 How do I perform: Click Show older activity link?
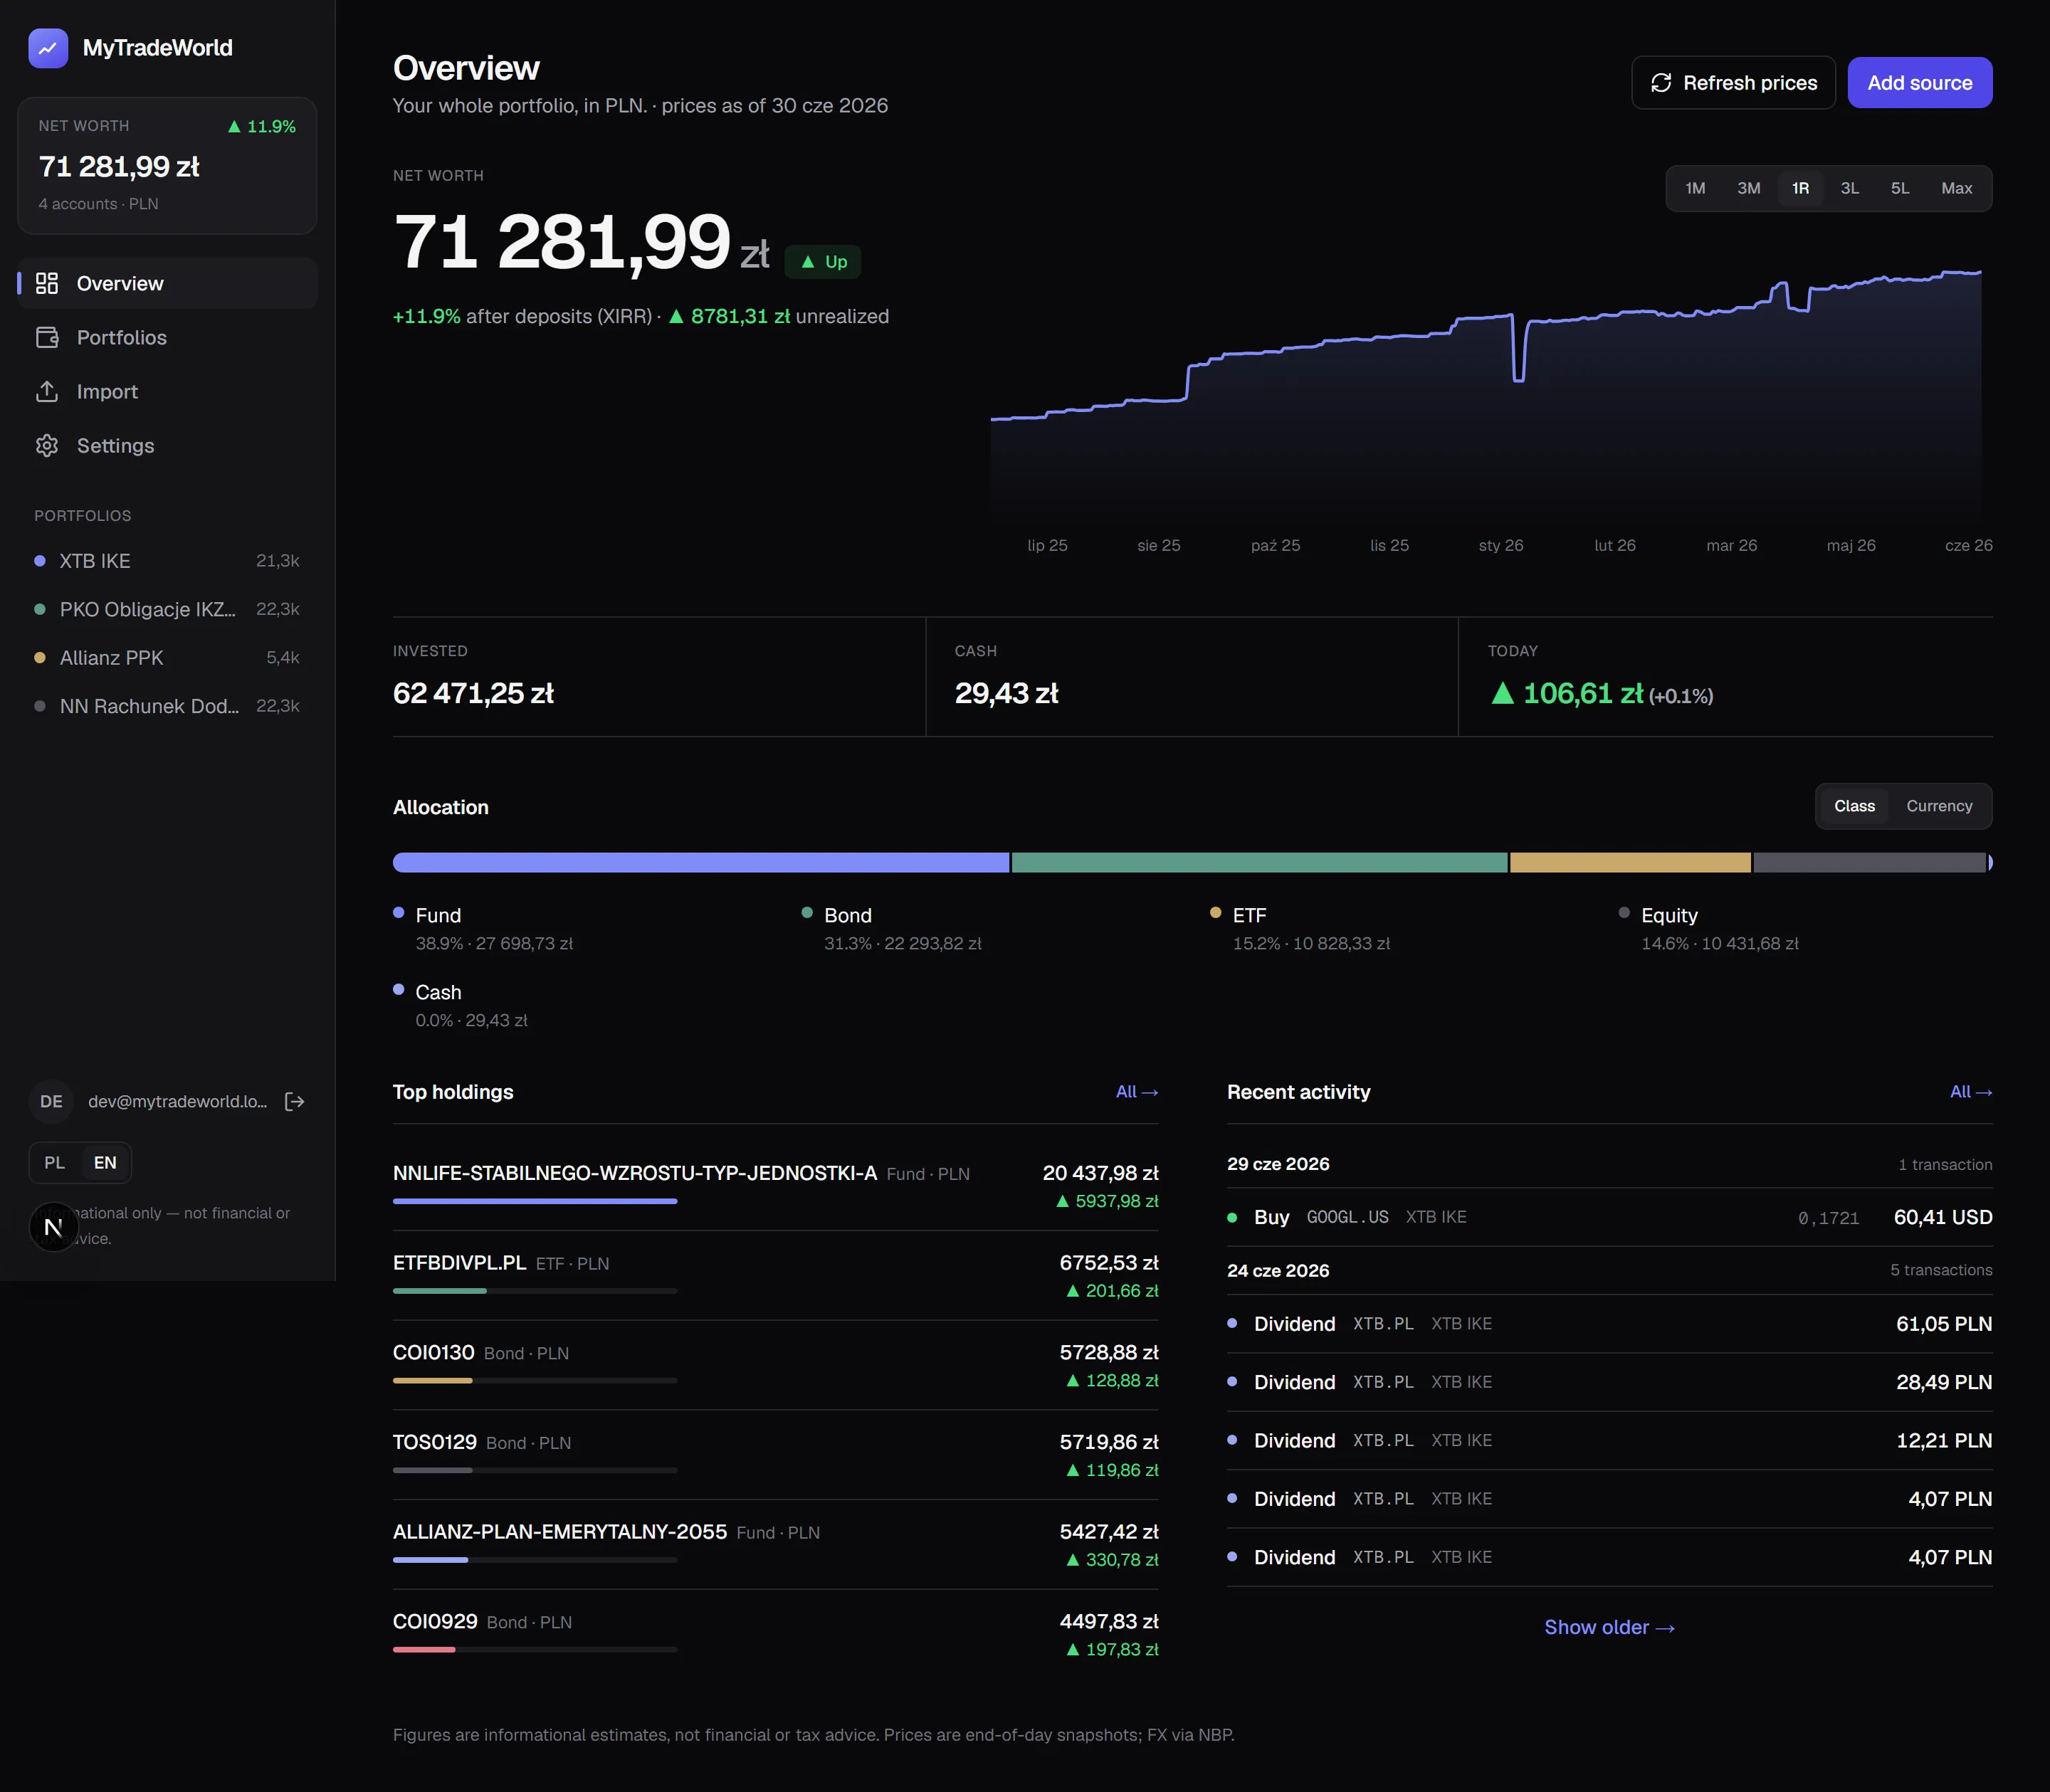pyautogui.click(x=1609, y=1627)
